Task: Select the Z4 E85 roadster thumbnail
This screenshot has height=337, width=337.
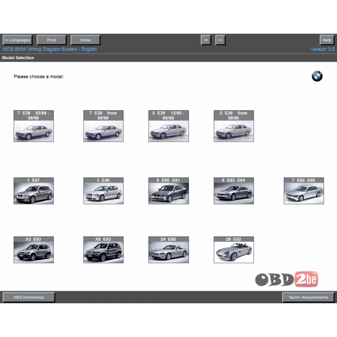Action: click(x=168, y=250)
